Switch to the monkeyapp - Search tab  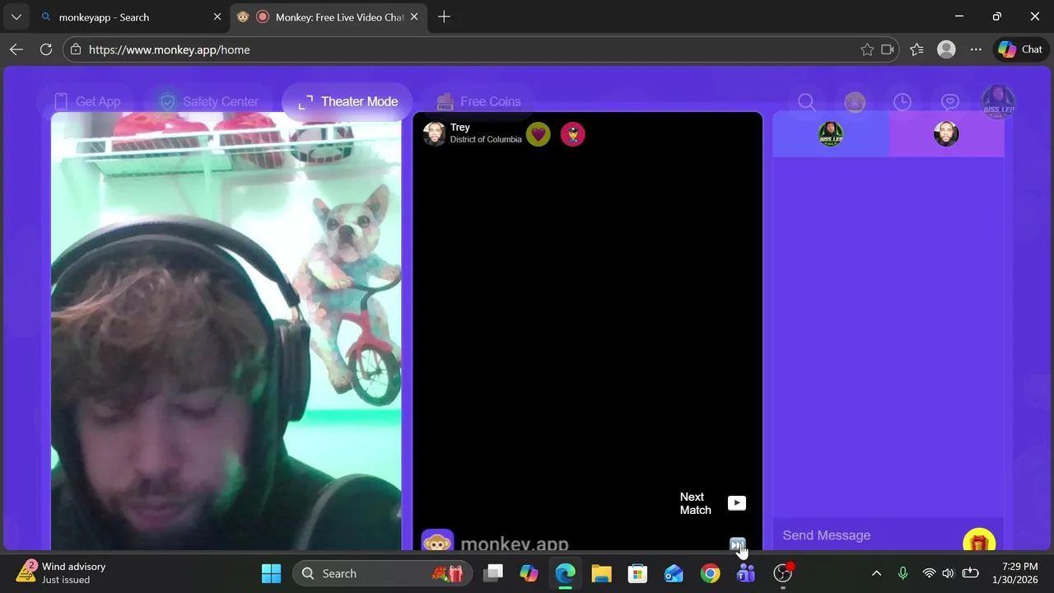tap(132, 16)
